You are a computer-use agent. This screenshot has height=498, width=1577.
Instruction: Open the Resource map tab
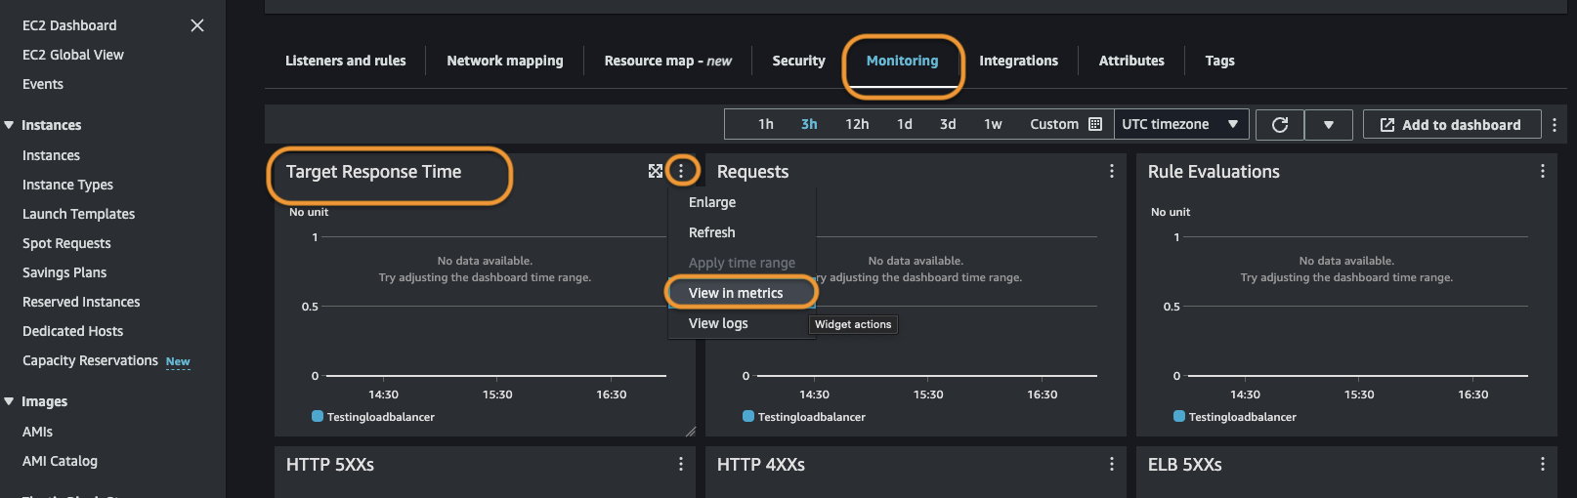[x=667, y=61]
